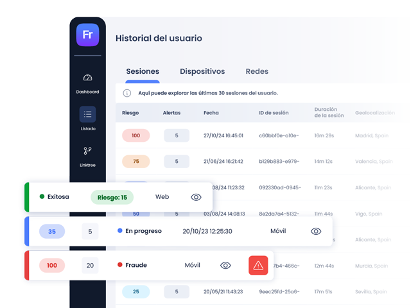Viewport: 411px width, 308px height.
Task: Click the En progreso status label
Action: coord(143,231)
